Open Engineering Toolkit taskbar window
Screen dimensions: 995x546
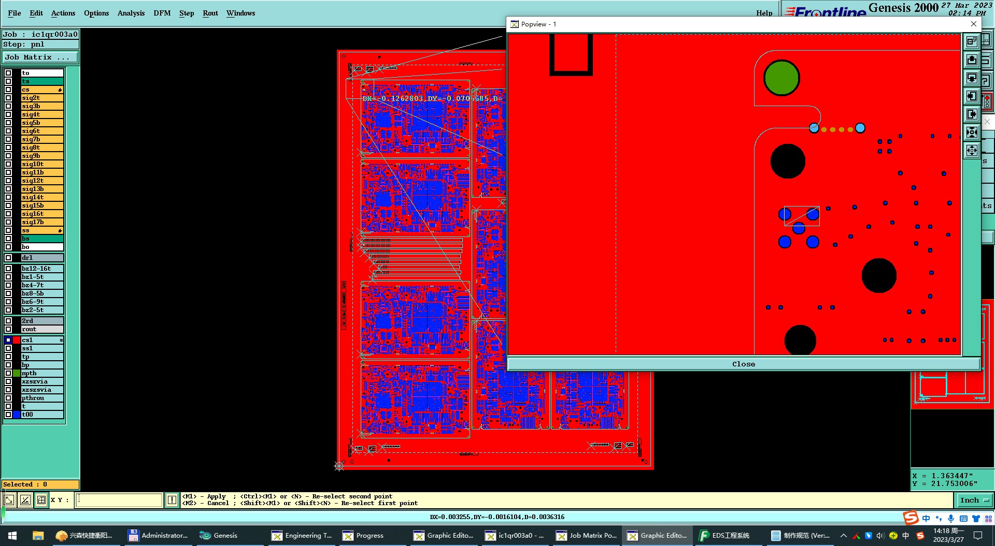302,536
